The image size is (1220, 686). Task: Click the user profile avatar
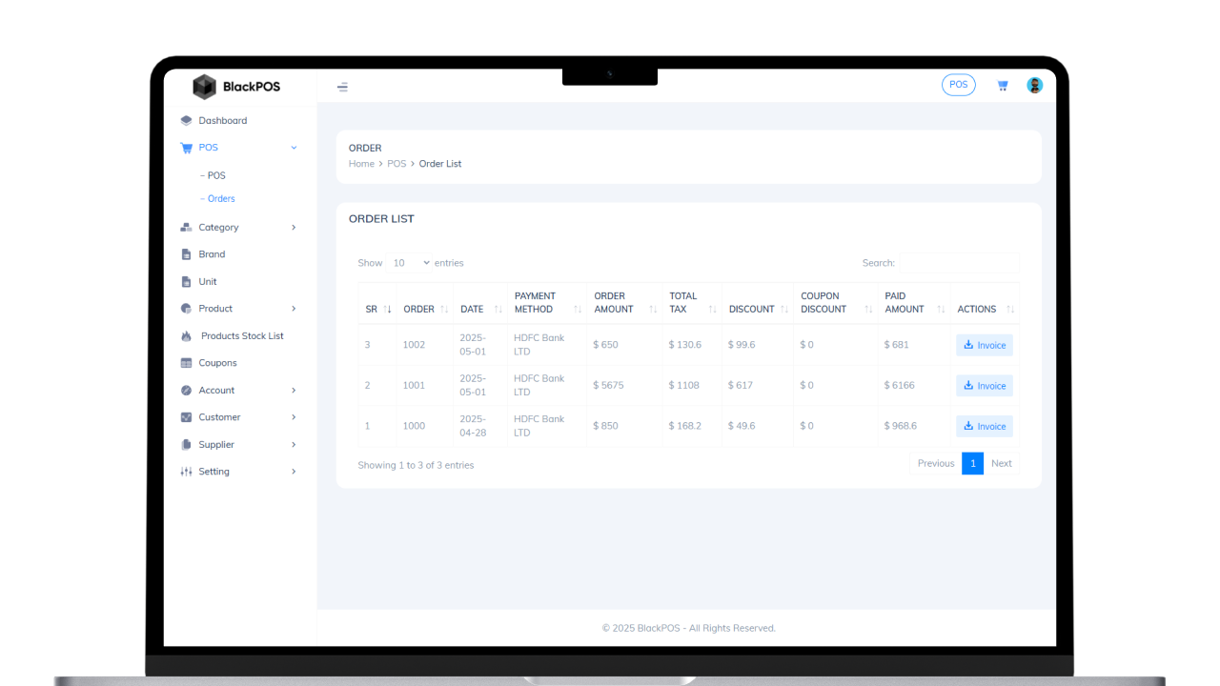coord(1034,84)
